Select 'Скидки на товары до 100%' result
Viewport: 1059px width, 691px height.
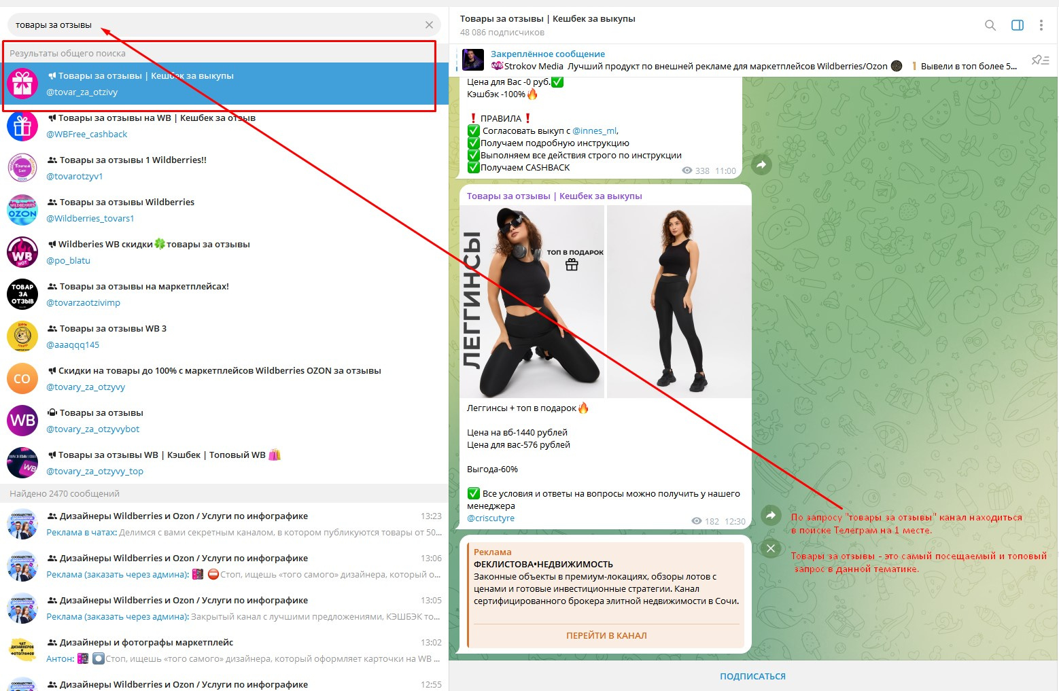[224, 378]
